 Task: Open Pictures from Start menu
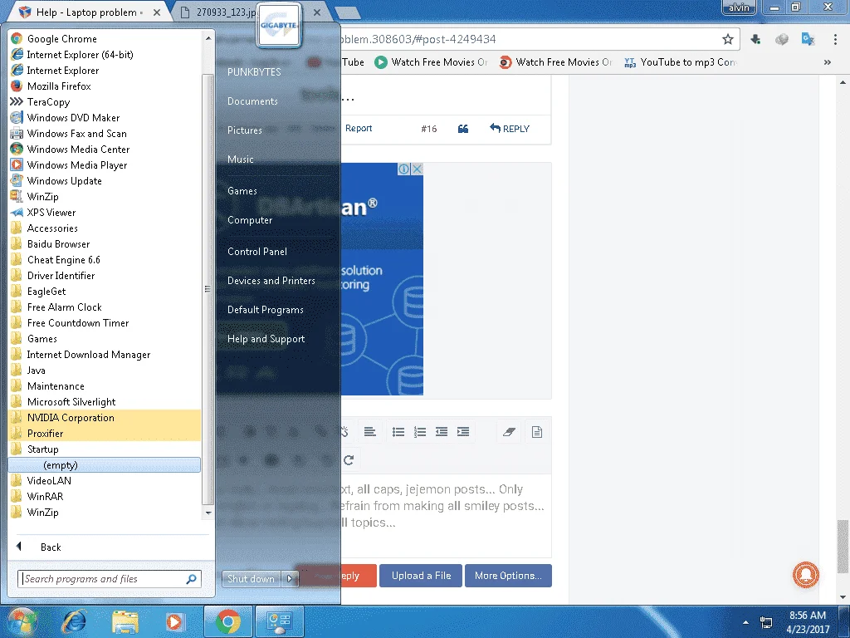(245, 130)
